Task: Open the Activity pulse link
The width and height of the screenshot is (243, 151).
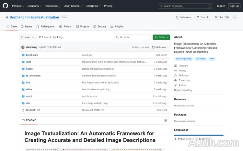Action: (182, 71)
